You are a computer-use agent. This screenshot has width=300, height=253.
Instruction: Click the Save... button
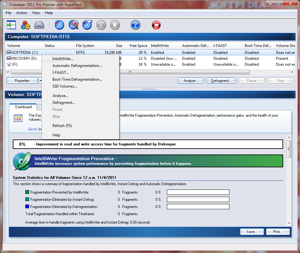[x=252, y=232]
